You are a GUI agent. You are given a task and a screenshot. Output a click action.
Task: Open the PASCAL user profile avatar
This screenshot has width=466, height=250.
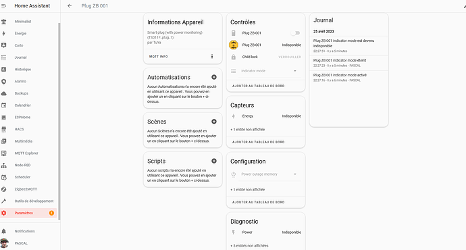4,243
